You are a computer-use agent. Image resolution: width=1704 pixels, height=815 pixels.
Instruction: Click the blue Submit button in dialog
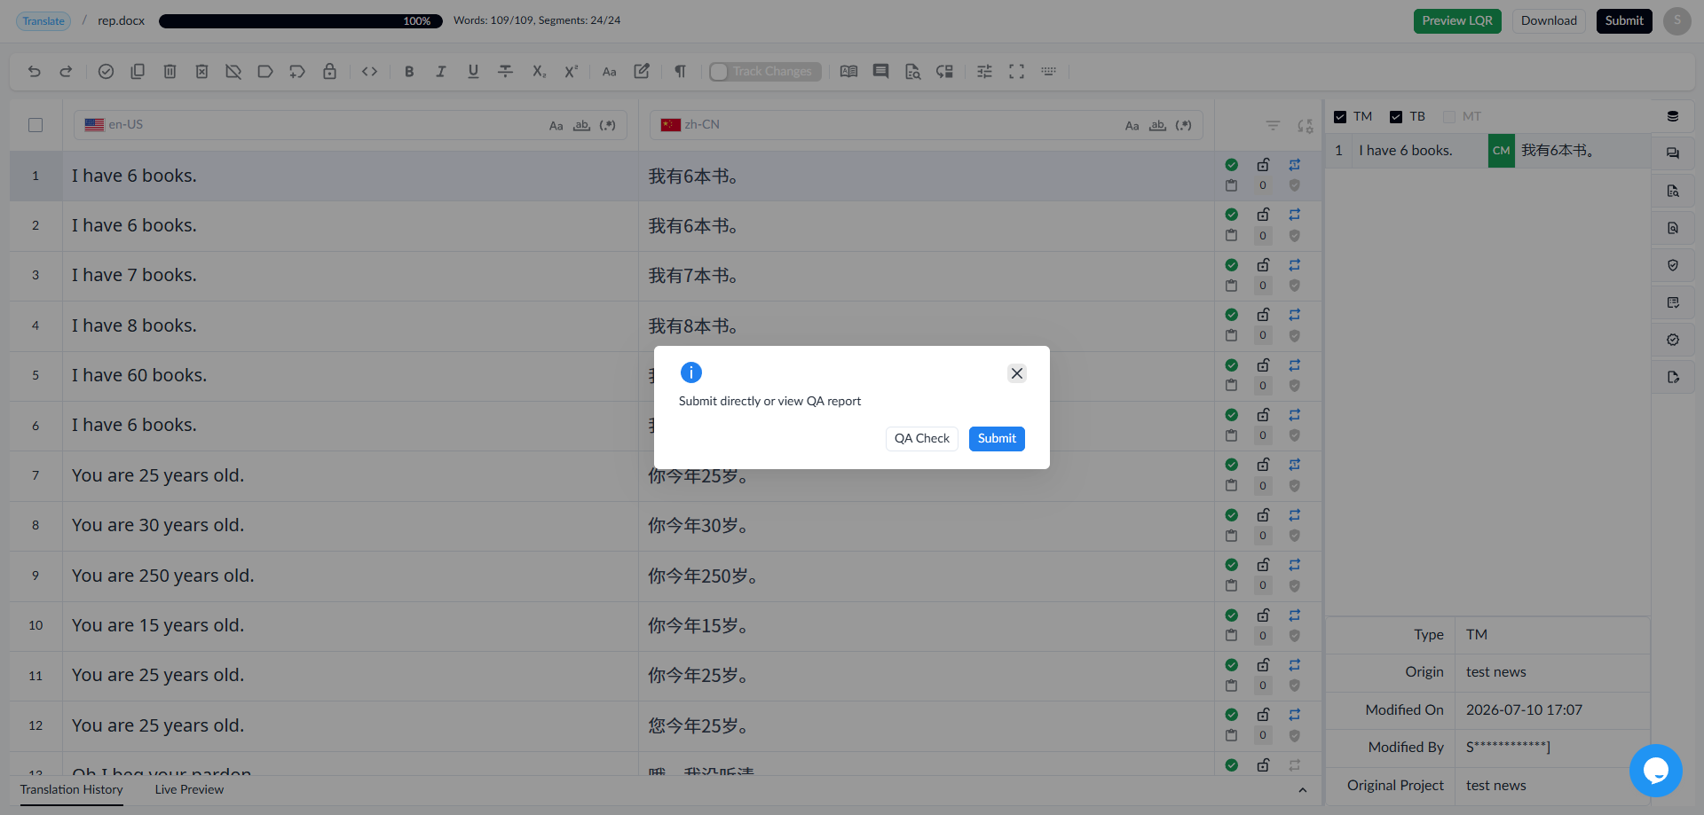coord(997,438)
